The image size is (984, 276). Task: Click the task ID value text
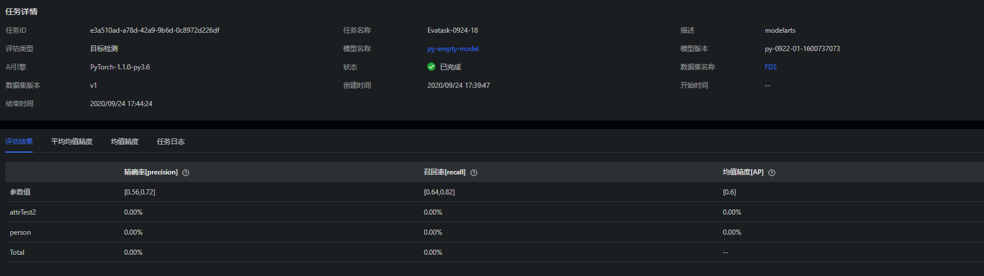(x=155, y=30)
